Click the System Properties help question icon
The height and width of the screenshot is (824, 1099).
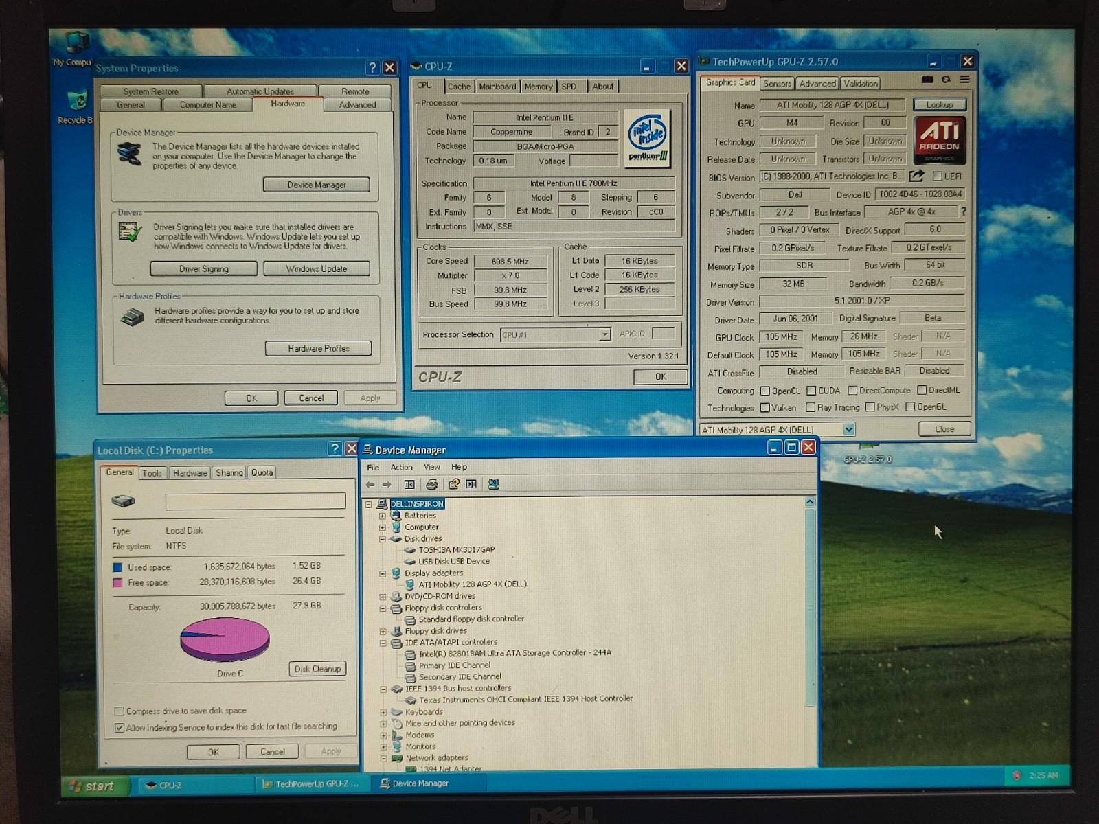(372, 67)
